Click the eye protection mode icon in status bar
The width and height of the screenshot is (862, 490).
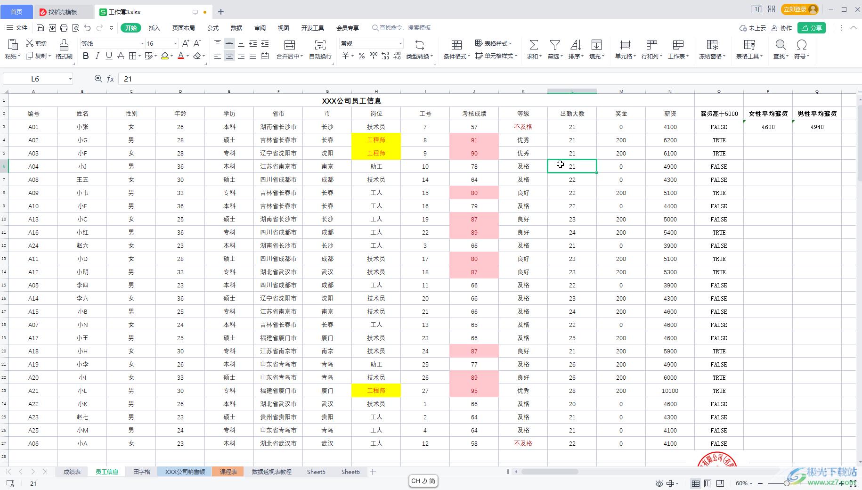(659, 483)
